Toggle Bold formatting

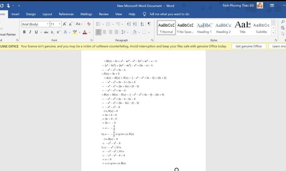[x=24, y=32]
